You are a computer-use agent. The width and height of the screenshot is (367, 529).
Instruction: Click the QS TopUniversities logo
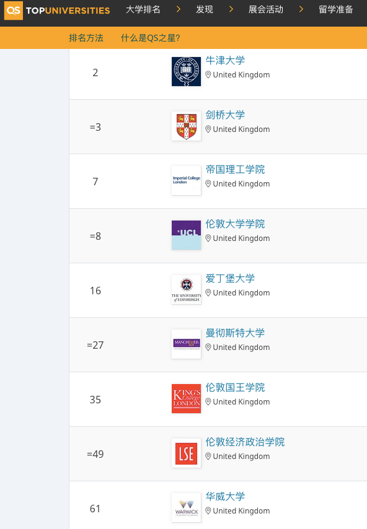tap(56, 10)
